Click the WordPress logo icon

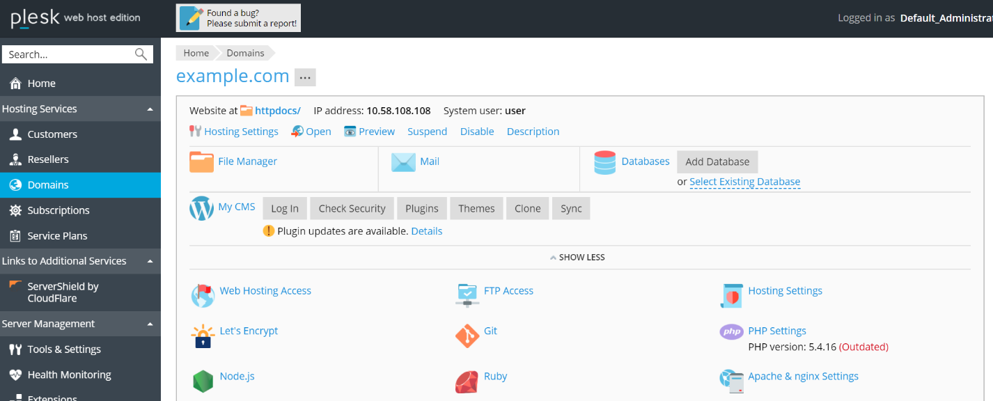tap(201, 208)
